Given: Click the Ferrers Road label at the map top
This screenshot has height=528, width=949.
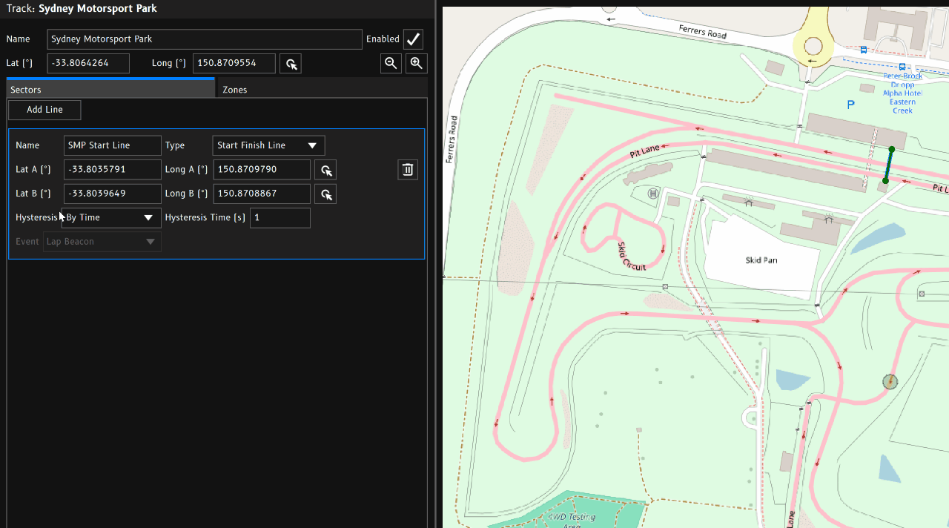Looking at the screenshot, I should pyautogui.click(x=702, y=31).
